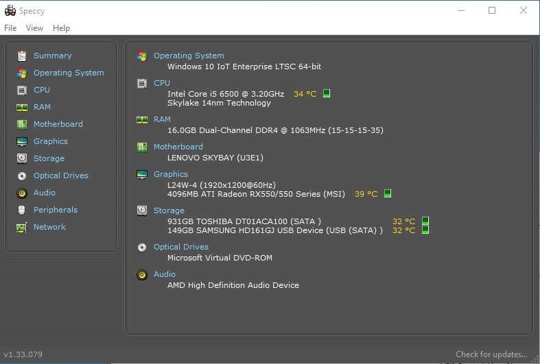Click monitor icon beside Graphics heading in main panel

click(x=142, y=175)
